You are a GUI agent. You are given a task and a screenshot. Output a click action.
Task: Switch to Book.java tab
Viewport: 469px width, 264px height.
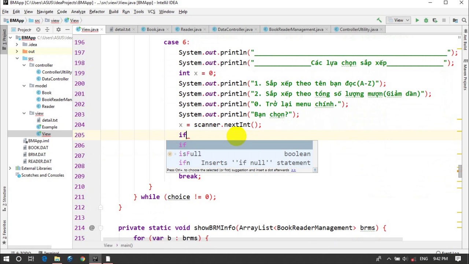point(155,29)
